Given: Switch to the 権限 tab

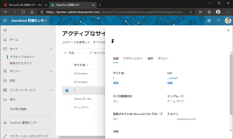Looking at the screenshot, I should click(x=150, y=58).
